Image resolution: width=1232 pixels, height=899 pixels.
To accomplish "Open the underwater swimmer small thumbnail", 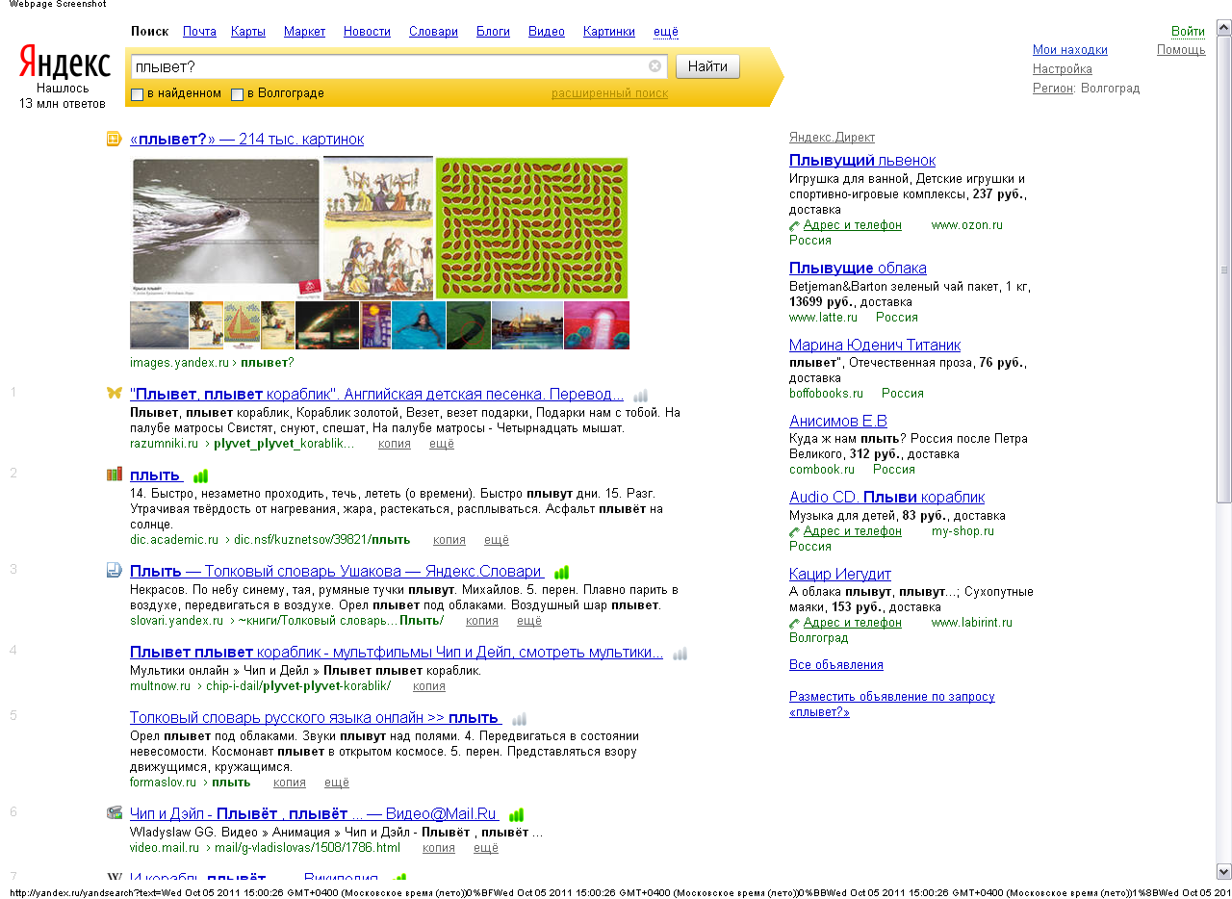I will click(419, 325).
